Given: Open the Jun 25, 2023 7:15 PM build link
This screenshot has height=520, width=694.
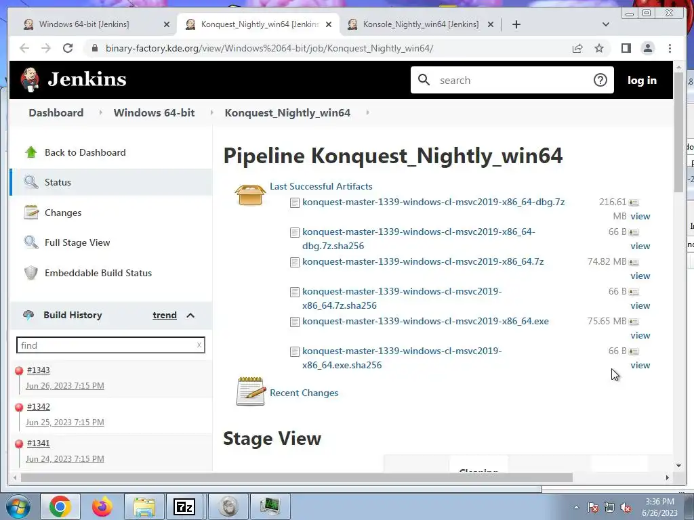Looking at the screenshot, I should [x=64, y=422].
